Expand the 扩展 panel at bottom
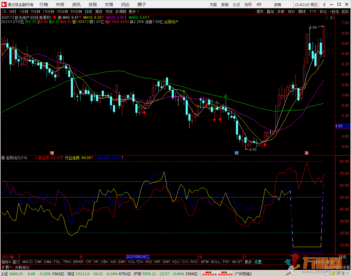Image resolution: width=351 pixels, height=277 pixels. coord(7,267)
